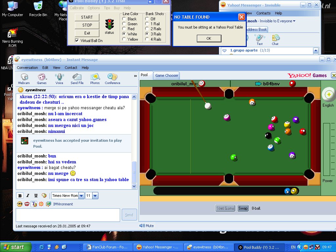The image size is (336, 252).
Task: Click the IMVironment icon beside its label
Action: [49, 204]
